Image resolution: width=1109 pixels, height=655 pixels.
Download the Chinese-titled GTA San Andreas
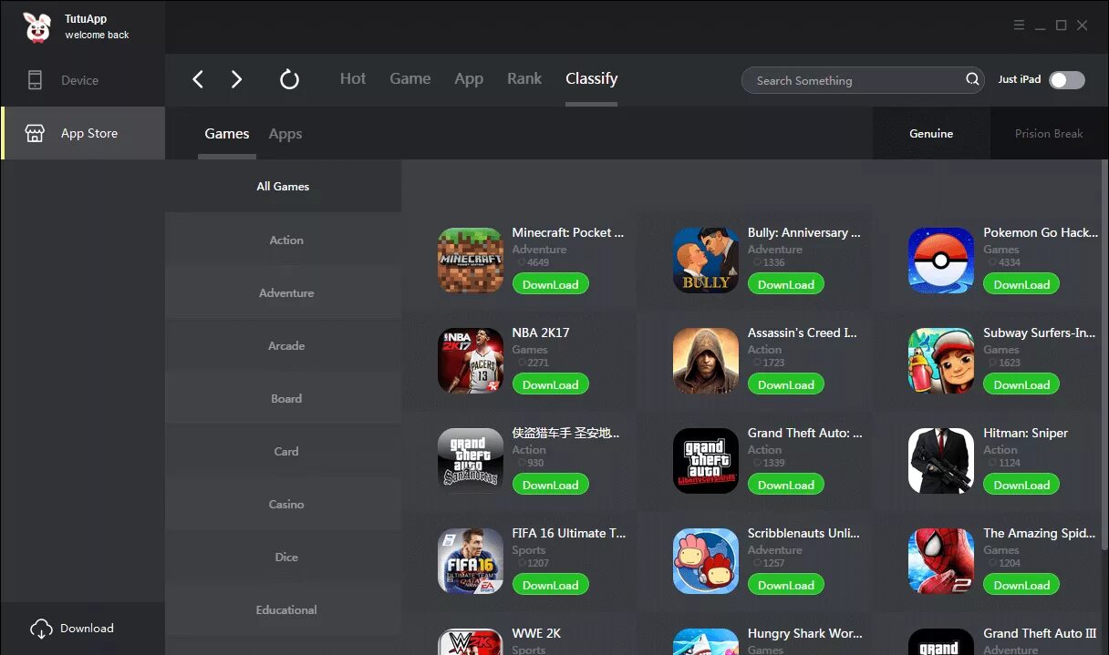[551, 485]
